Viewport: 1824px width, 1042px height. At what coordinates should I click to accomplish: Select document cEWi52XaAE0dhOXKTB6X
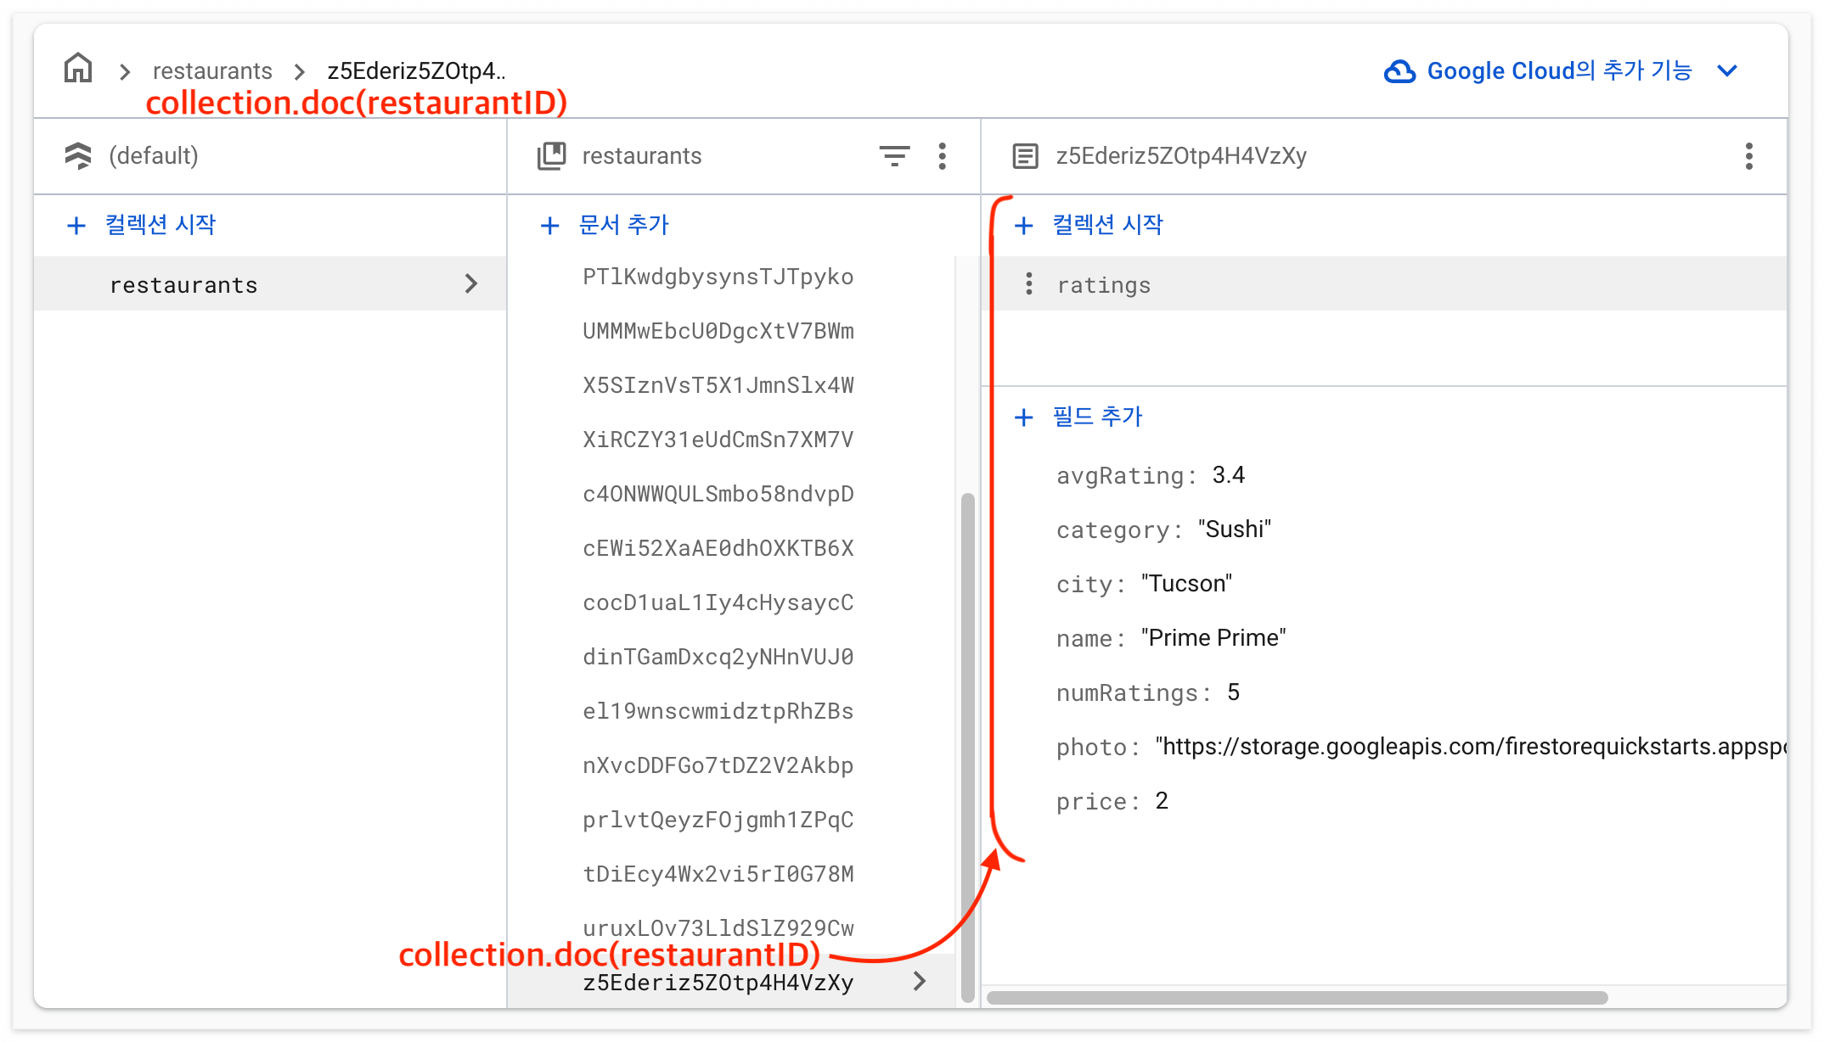click(718, 548)
